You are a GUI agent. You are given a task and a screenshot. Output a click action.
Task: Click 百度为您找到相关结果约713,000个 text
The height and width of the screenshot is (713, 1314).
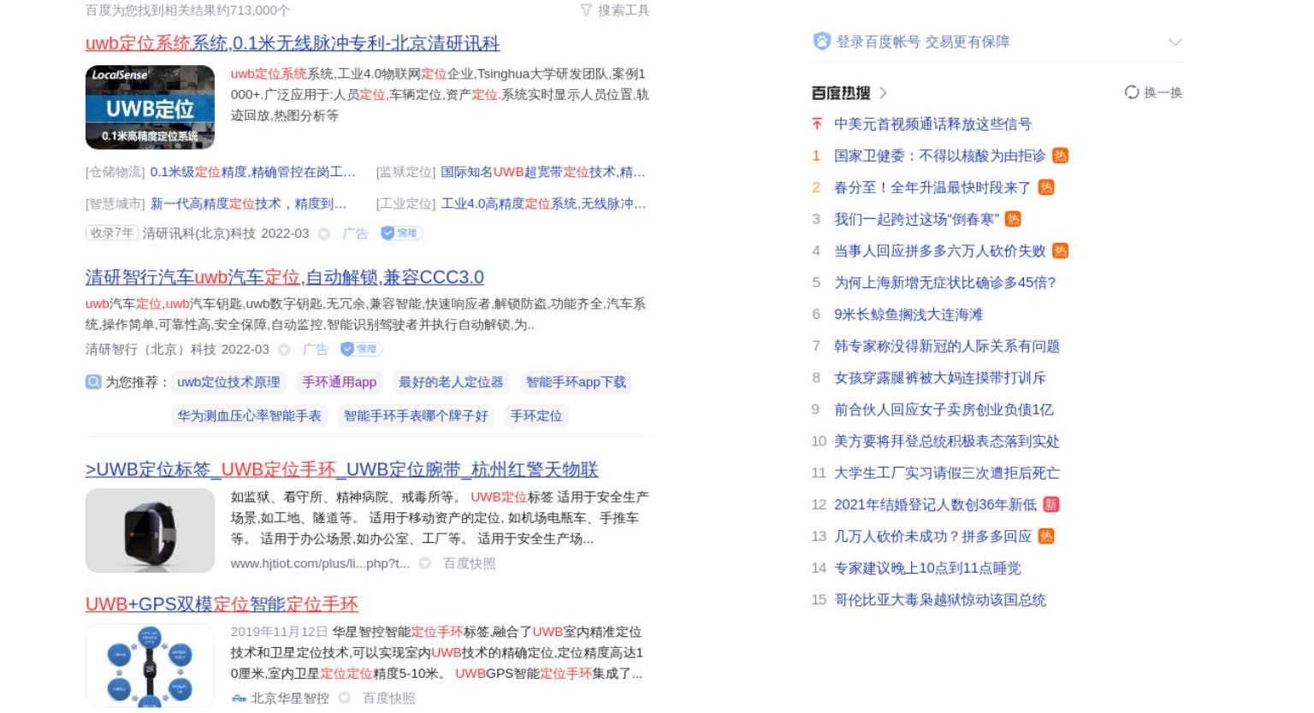pos(187,10)
